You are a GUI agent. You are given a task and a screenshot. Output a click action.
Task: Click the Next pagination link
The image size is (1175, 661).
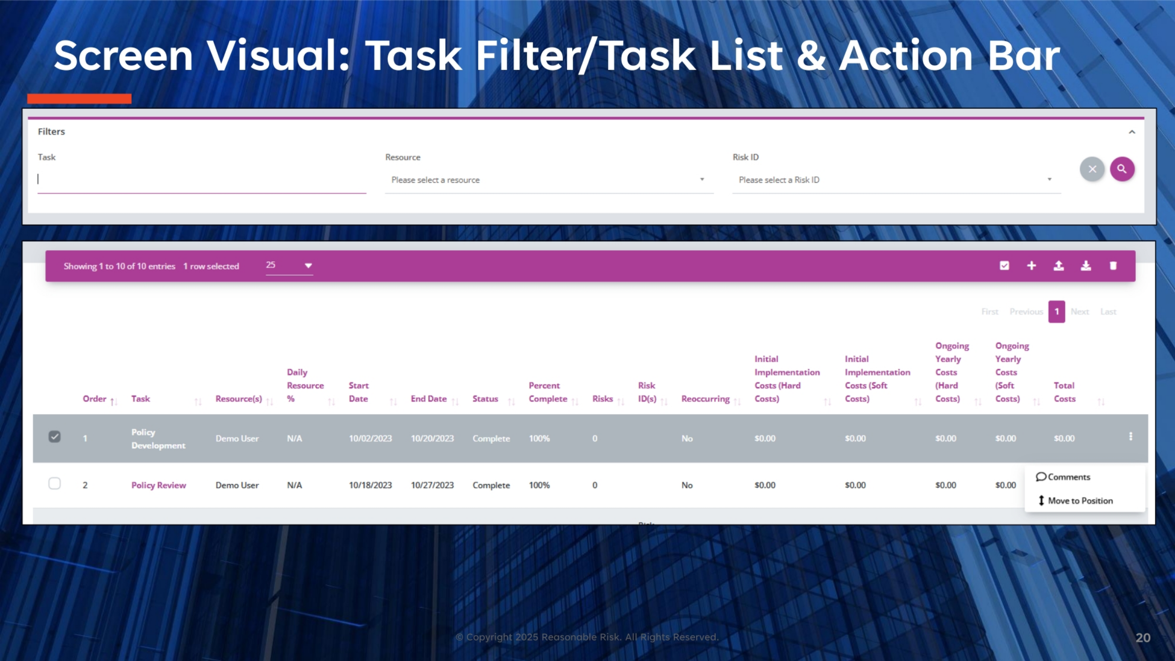(1080, 312)
